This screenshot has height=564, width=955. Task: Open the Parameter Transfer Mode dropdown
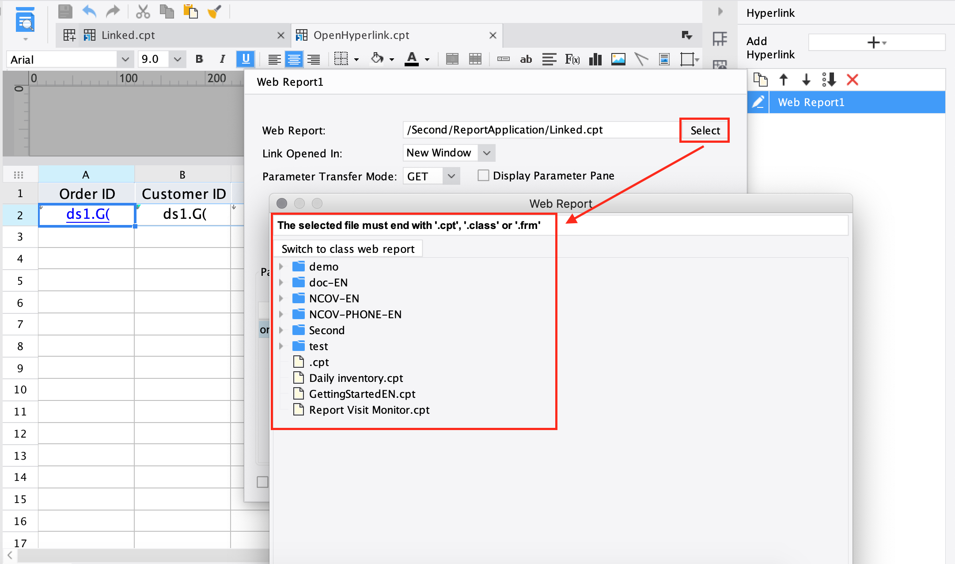point(451,176)
